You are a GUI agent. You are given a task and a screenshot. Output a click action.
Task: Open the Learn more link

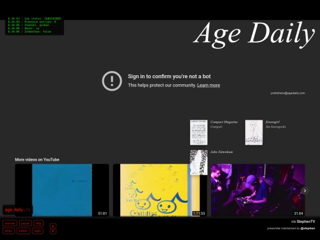point(209,85)
